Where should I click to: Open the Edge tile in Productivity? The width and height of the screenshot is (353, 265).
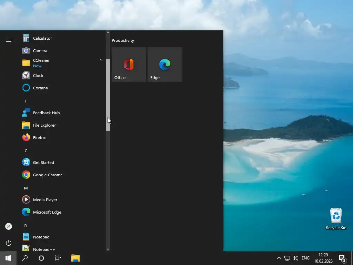point(165,65)
